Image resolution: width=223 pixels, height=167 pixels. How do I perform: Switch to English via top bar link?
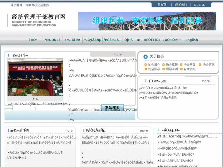(x=199, y=5)
